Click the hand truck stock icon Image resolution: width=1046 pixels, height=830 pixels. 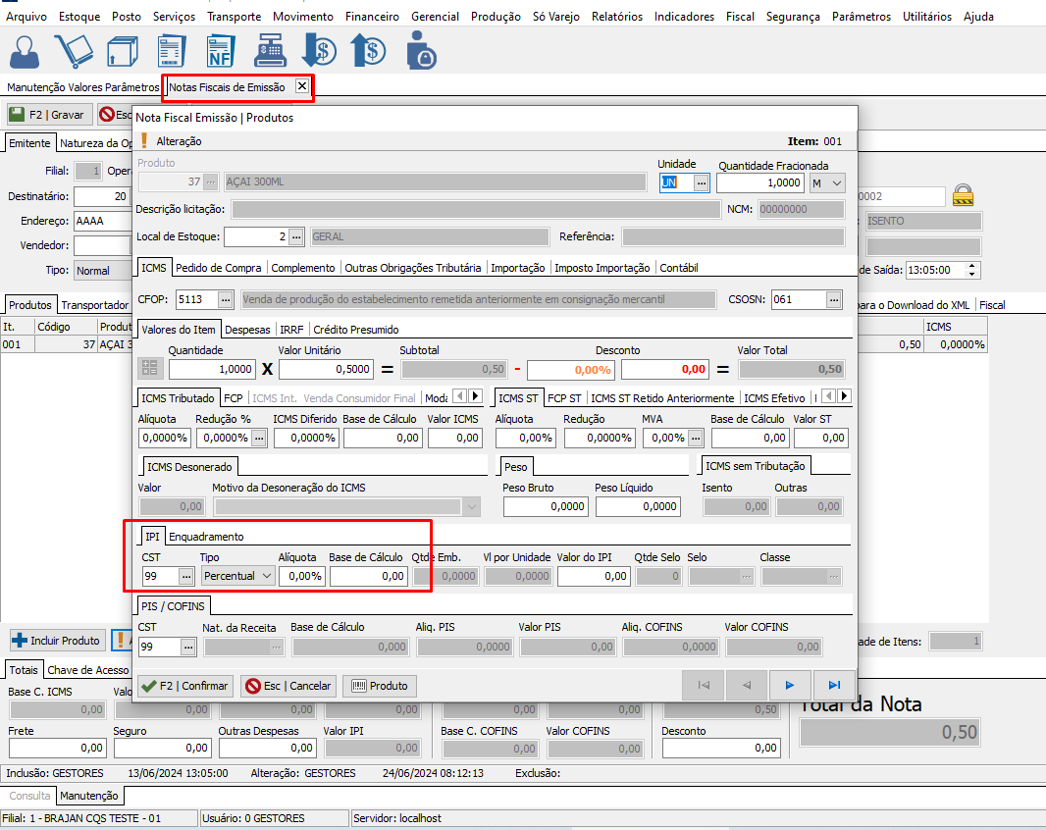pyautogui.click(x=74, y=51)
